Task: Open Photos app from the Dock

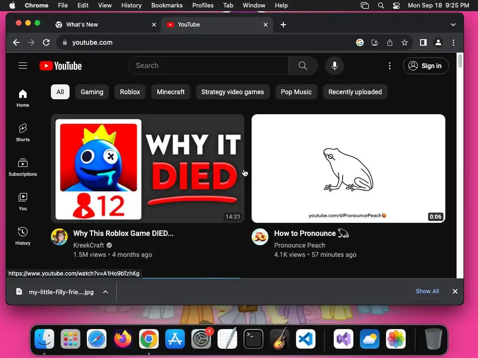Action: tap(396, 339)
